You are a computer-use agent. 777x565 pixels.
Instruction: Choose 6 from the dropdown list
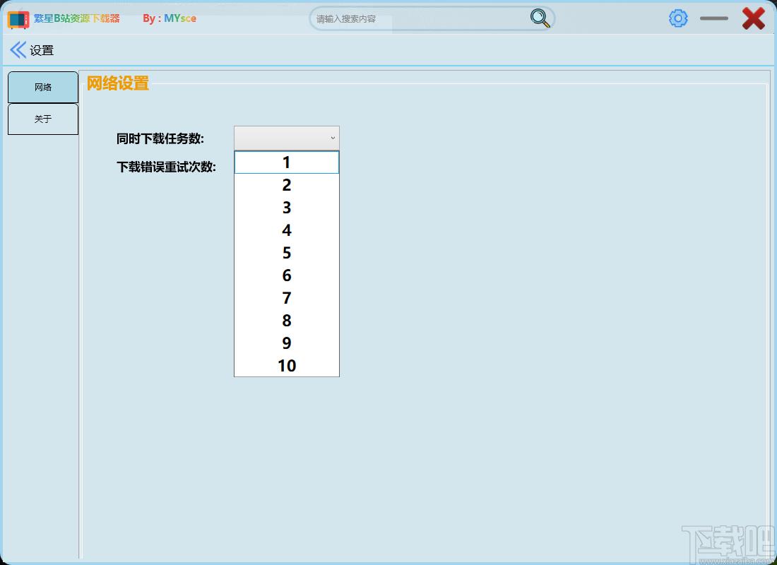pos(286,275)
